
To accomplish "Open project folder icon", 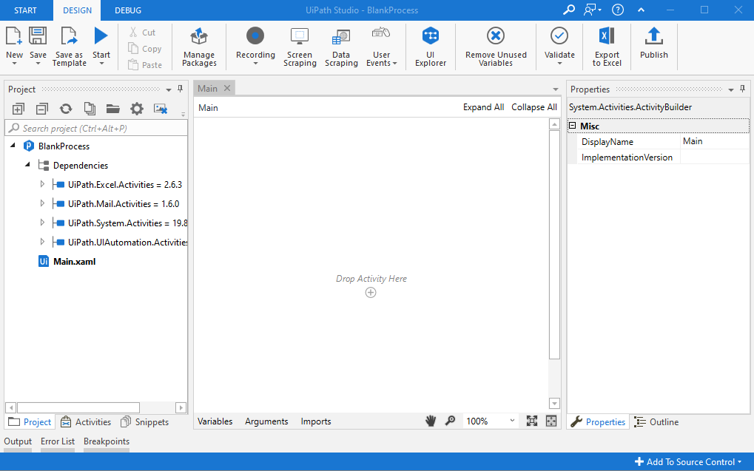I will click(x=113, y=109).
